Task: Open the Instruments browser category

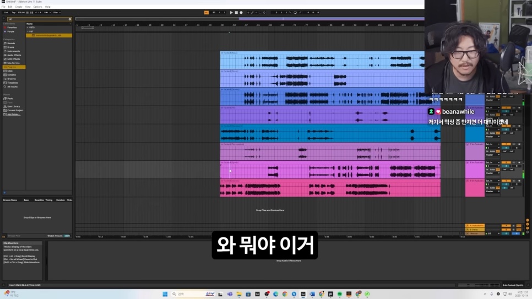Action: point(14,51)
